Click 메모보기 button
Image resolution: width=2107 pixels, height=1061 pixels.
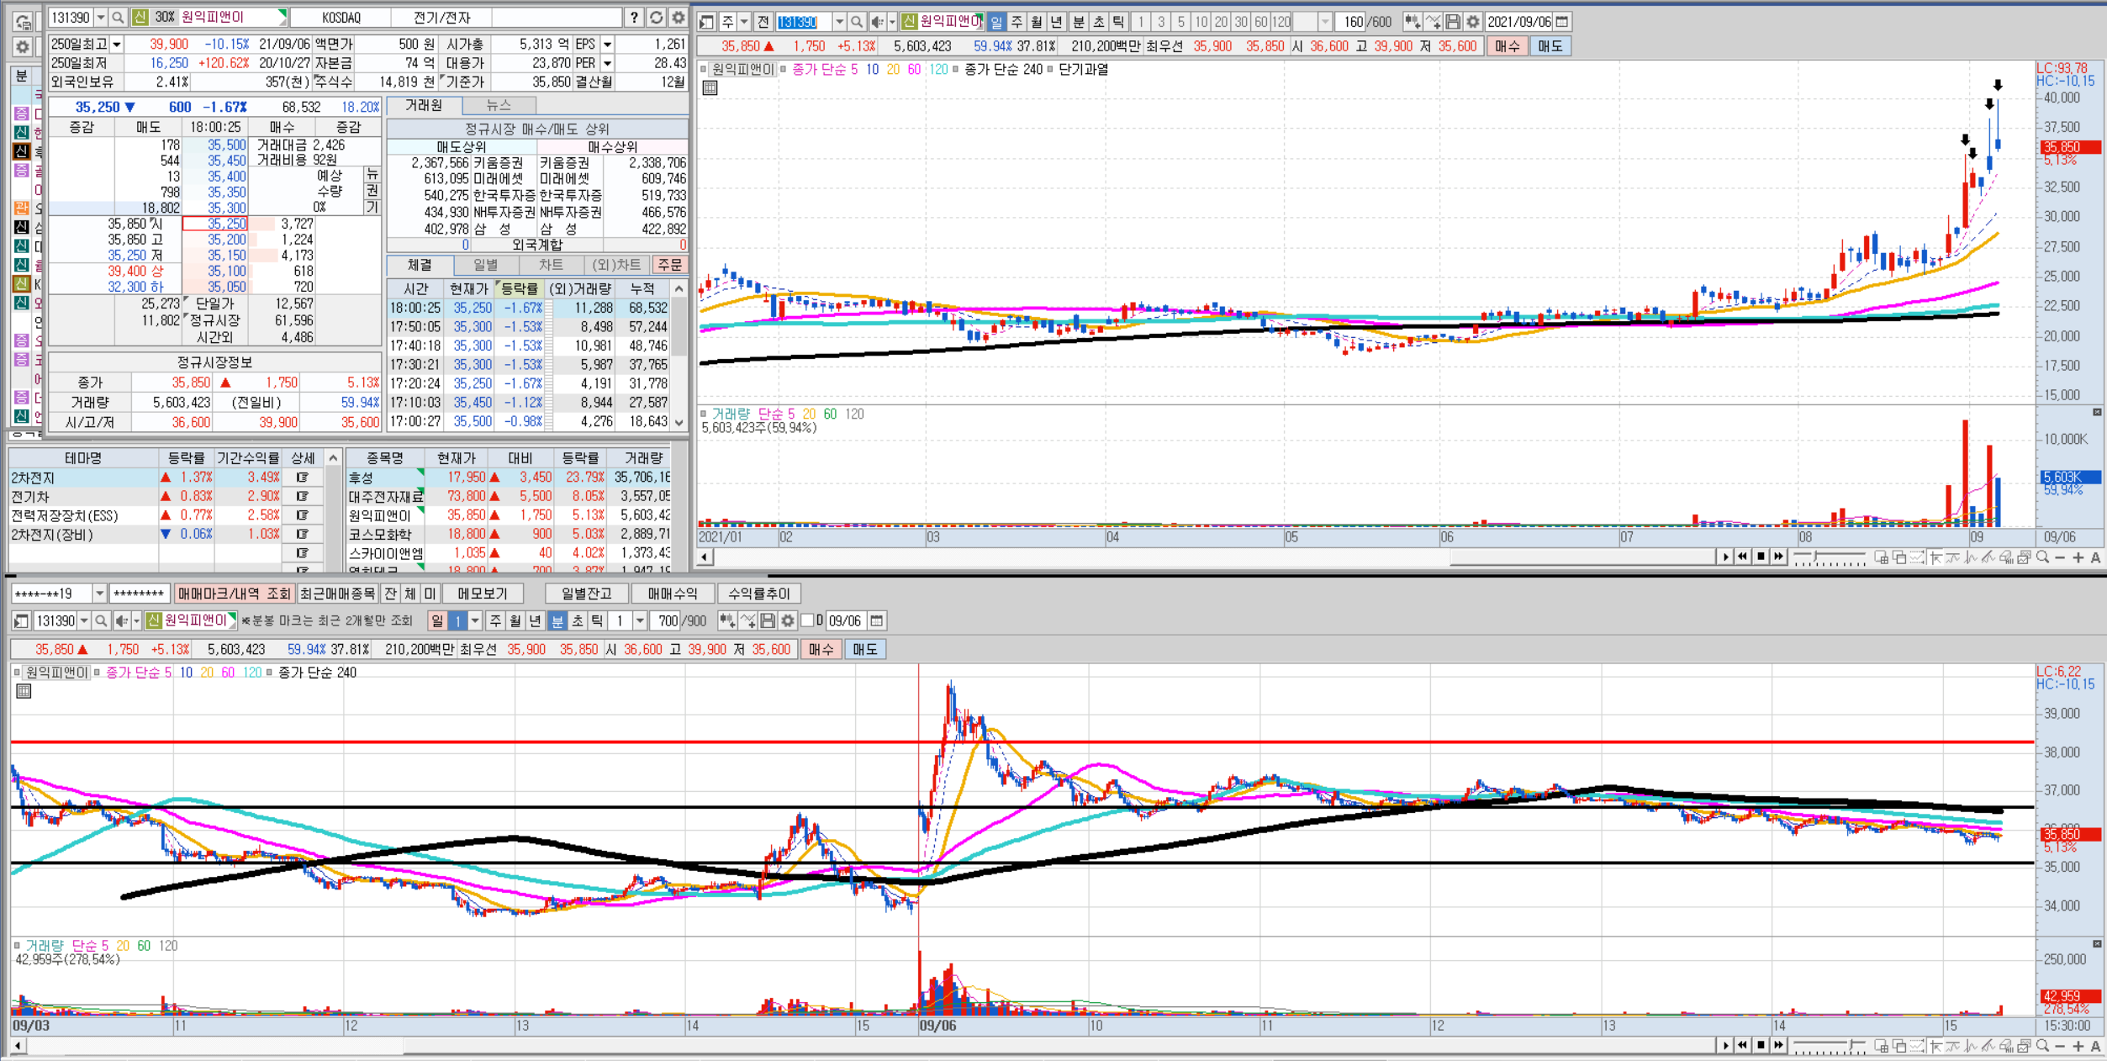[483, 594]
